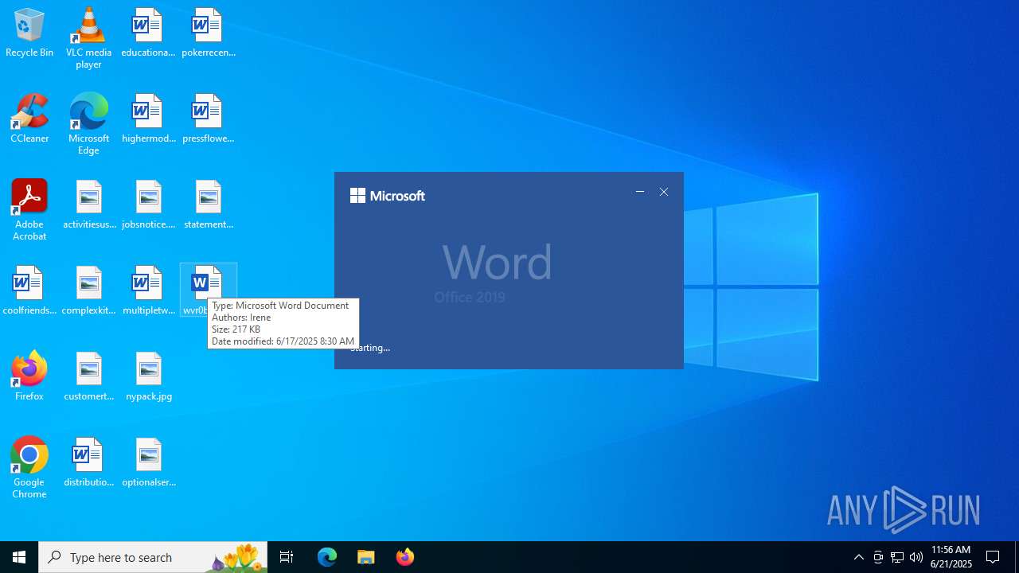Open Task View on the taskbar

[287, 557]
